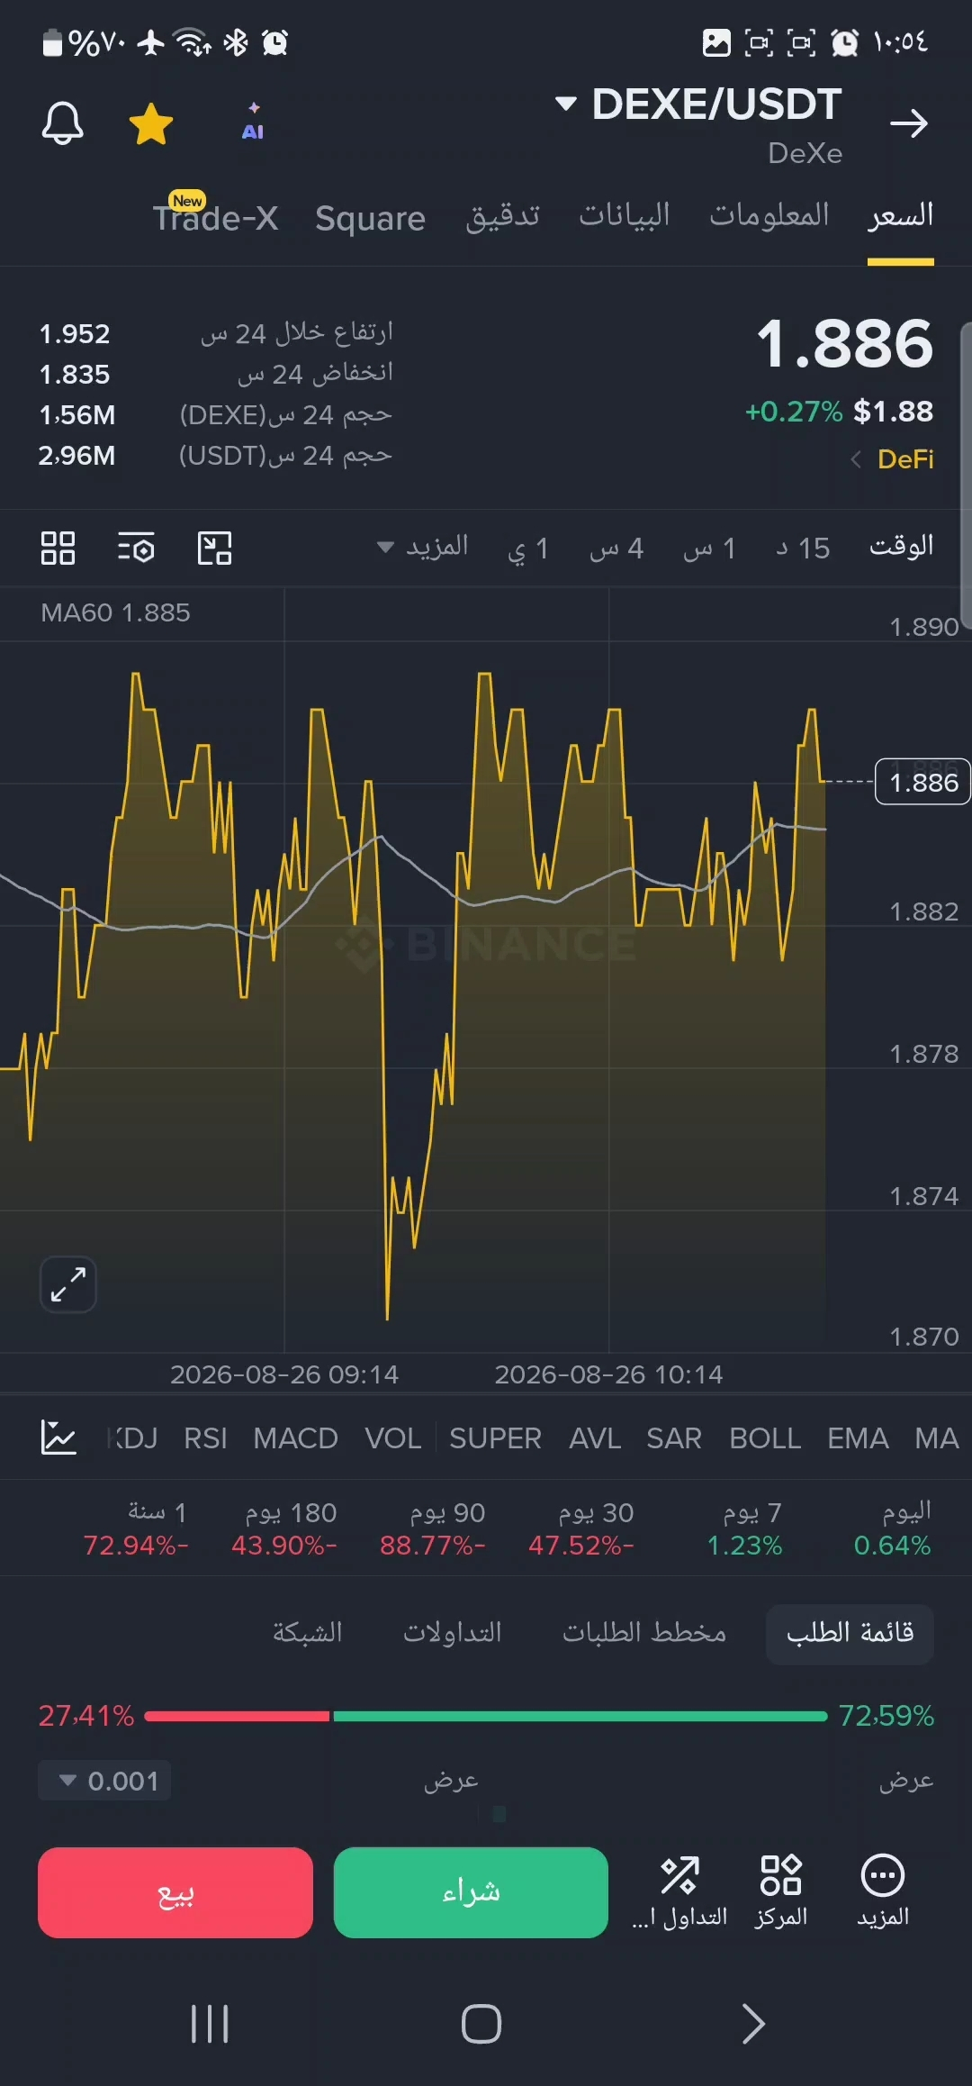Viewport: 972px width, 2086px height.
Task: Switch to مخطط الطلبات depth tab
Action: pyautogui.click(x=644, y=1633)
